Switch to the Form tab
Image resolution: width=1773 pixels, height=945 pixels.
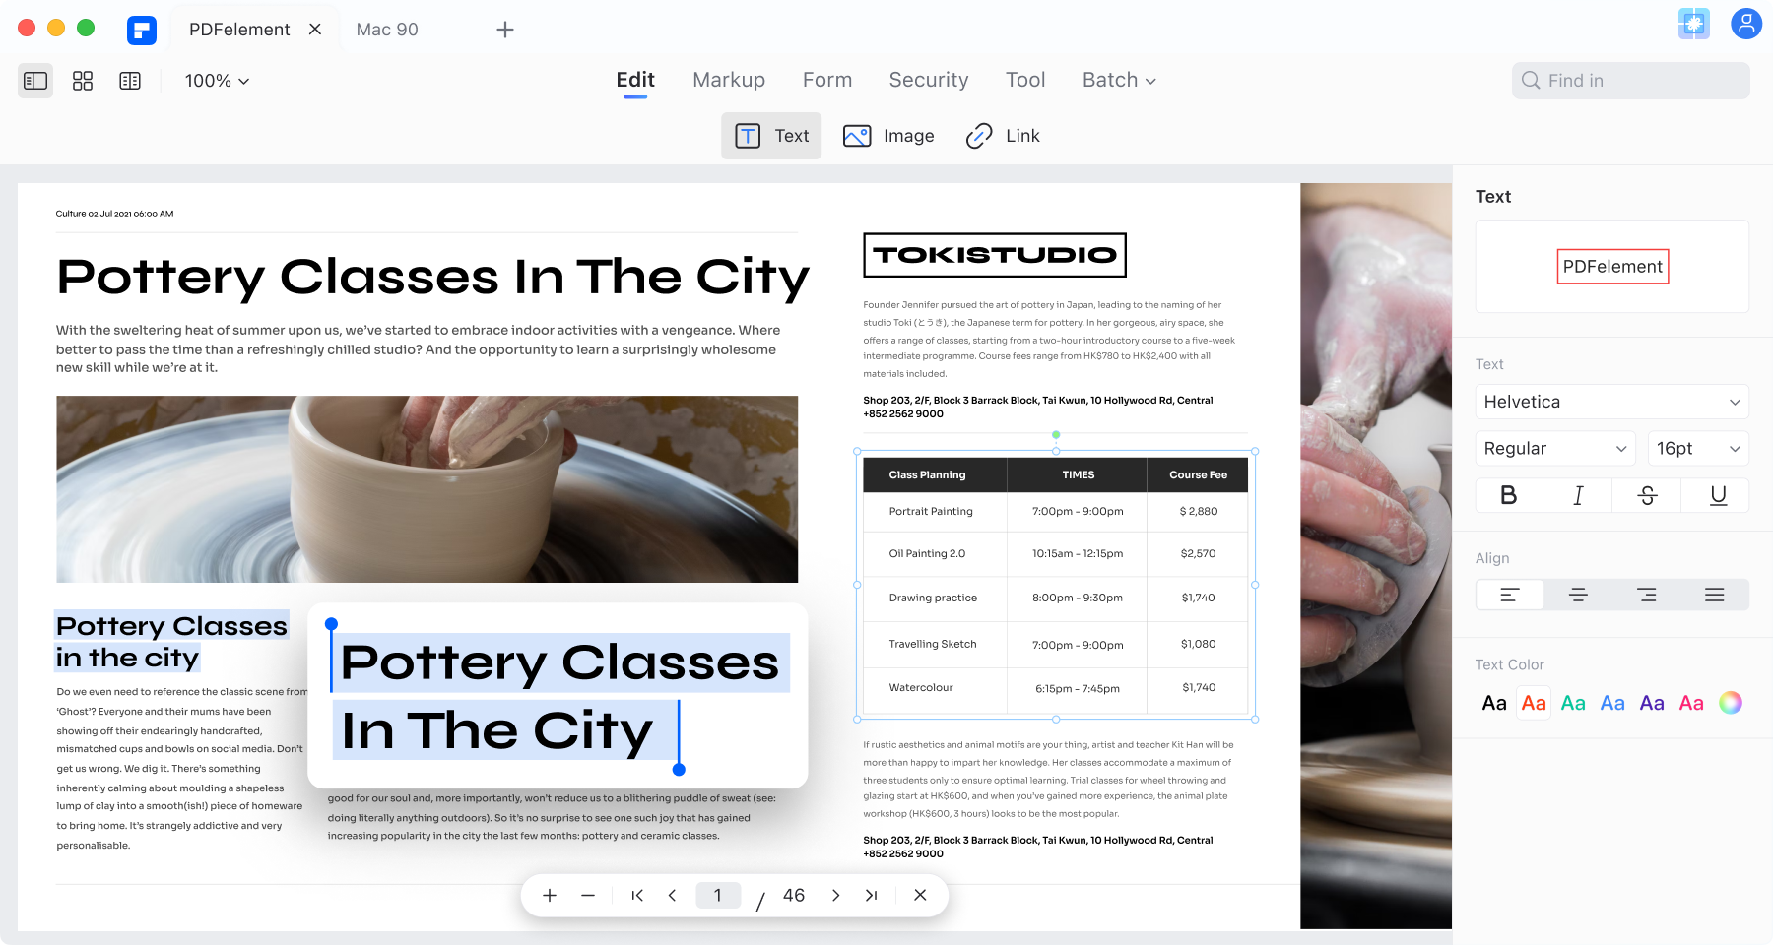pyautogui.click(x=826, y=80)
